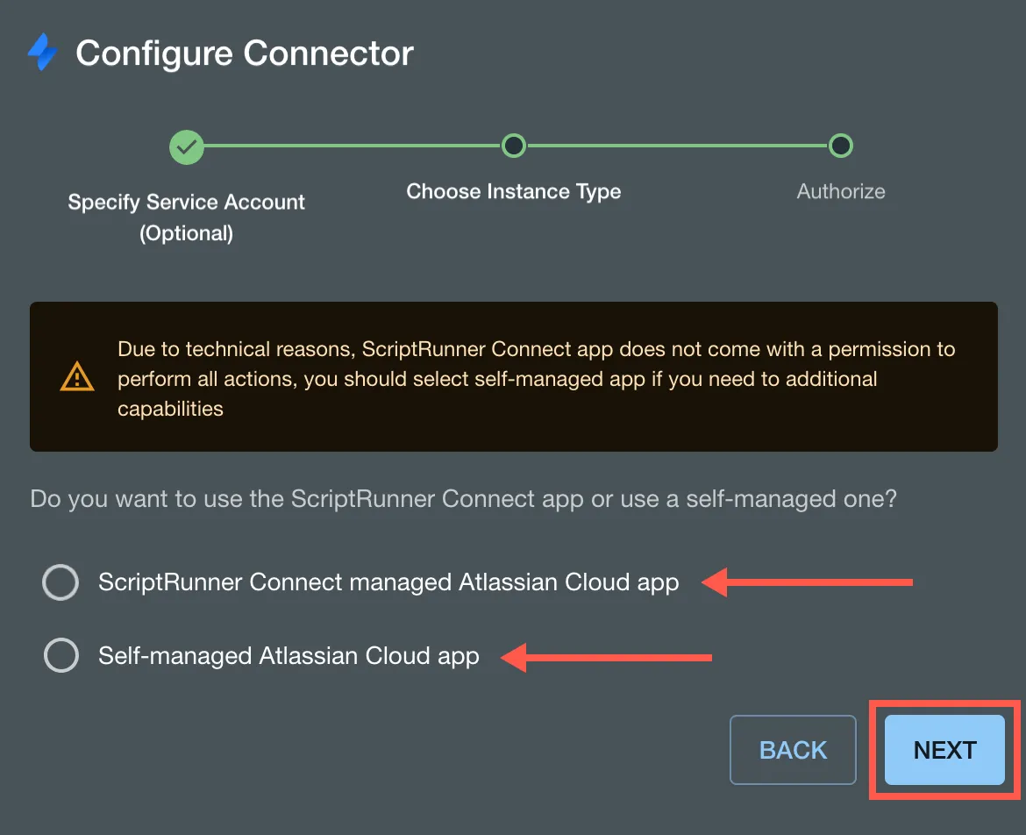
Task: Click the completed Specify Service Account step checkmark
Action: click(x=187, y=147)
